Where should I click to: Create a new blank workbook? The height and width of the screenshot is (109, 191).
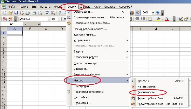click(5, 13)
